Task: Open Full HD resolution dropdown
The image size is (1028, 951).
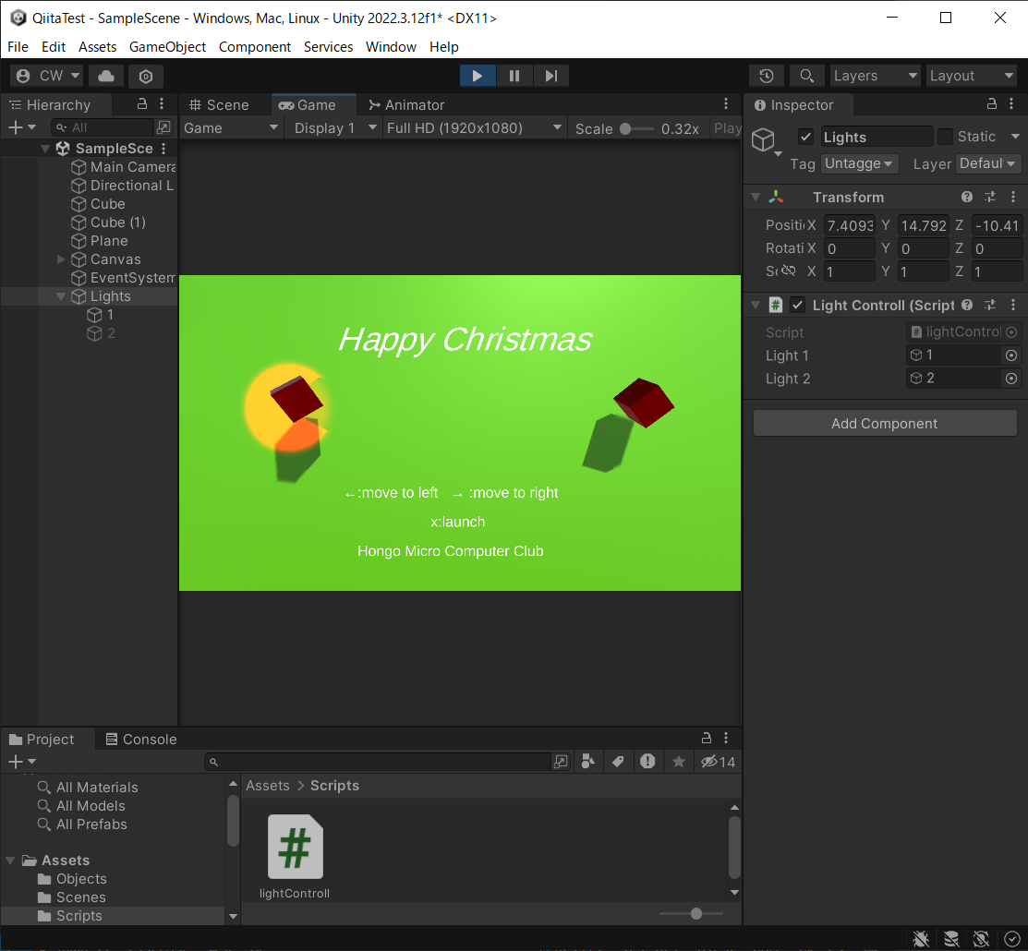Action: coord(473,127)
